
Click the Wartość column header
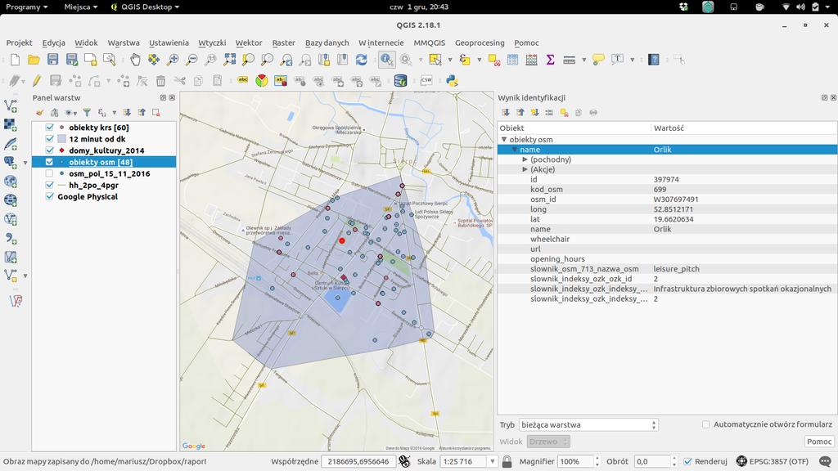click(744, 128)
